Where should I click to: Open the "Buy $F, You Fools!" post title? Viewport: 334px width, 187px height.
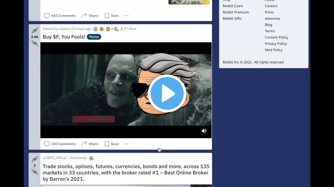64,37
